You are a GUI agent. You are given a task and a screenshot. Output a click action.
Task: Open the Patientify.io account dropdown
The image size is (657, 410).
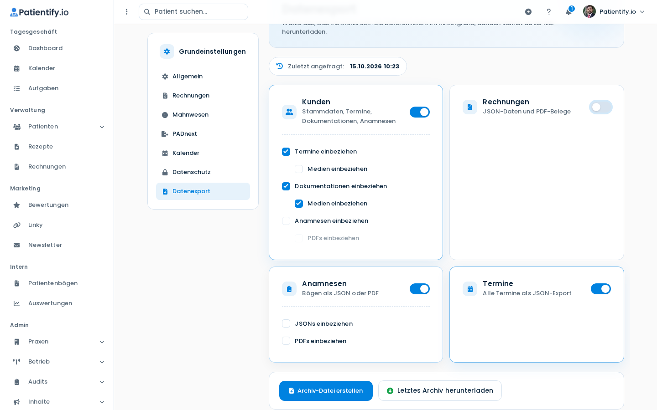[614, 12]
